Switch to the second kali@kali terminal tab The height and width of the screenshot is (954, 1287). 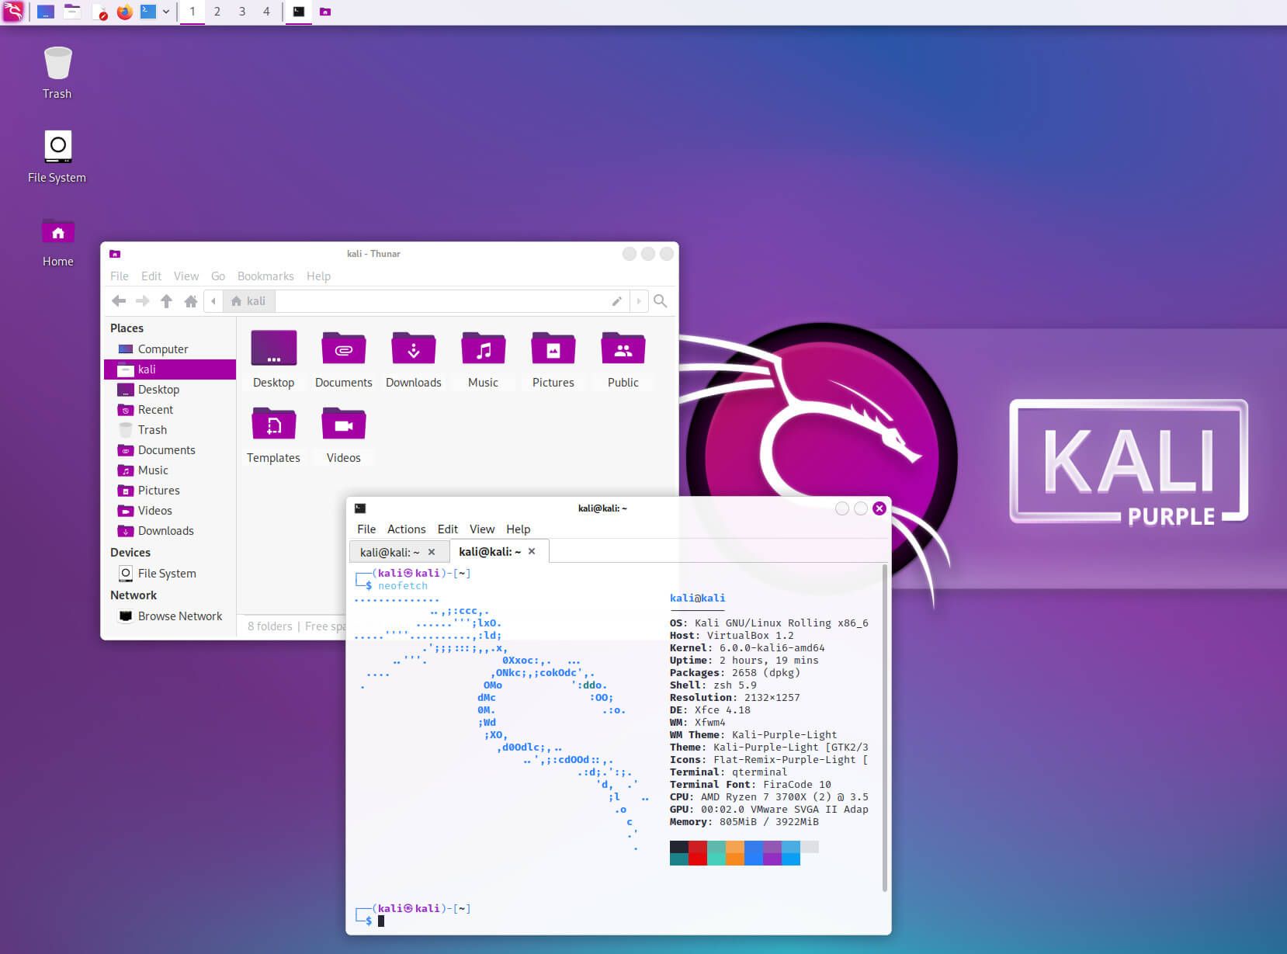(x=489, y=551)
